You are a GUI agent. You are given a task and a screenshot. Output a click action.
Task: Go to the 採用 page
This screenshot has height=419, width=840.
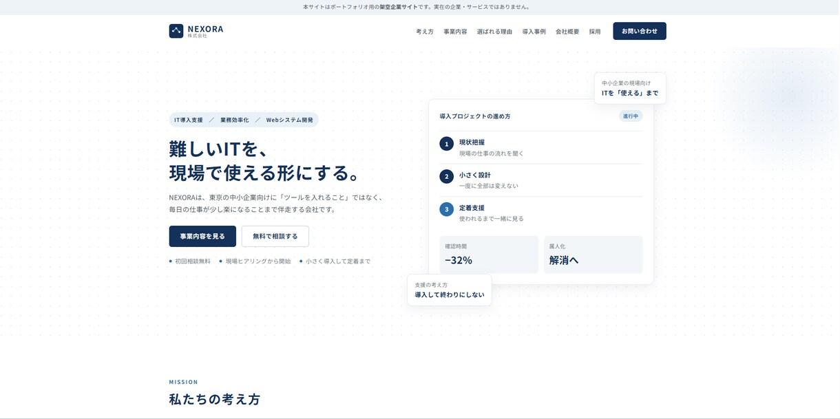595,32
